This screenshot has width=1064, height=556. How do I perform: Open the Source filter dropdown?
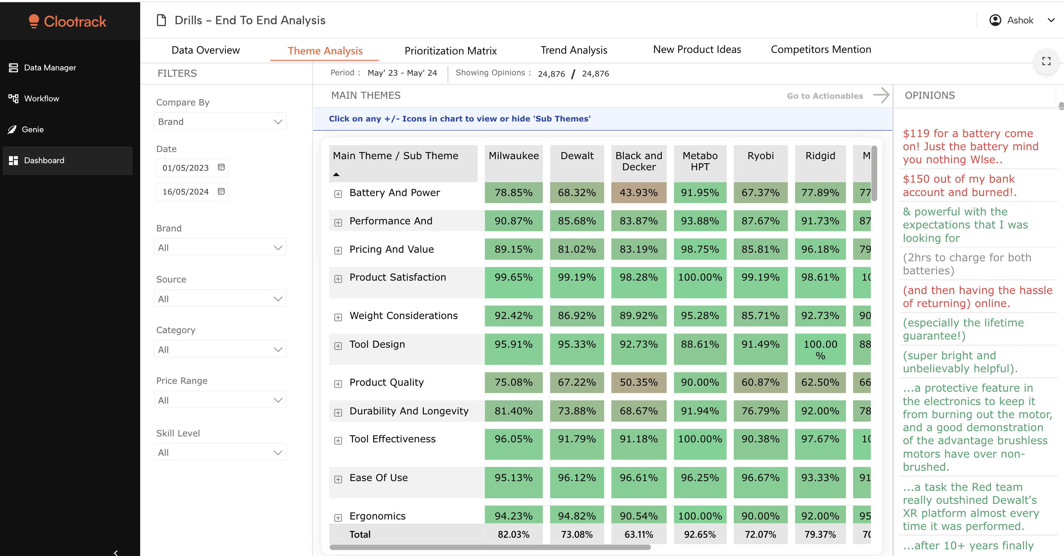tap(220, 299)
